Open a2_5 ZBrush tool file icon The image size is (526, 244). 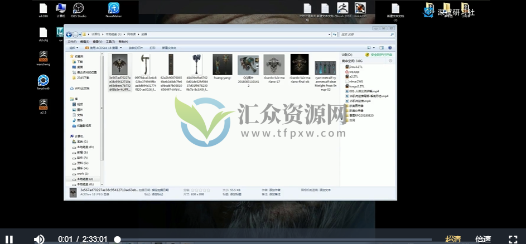pos(44,106)
